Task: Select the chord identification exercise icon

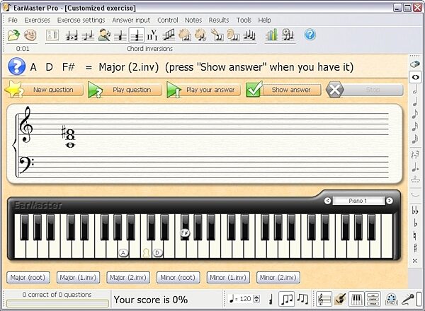Action: (120, 35)
